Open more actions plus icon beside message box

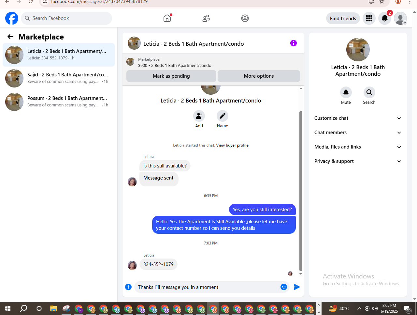coord(128,287)
